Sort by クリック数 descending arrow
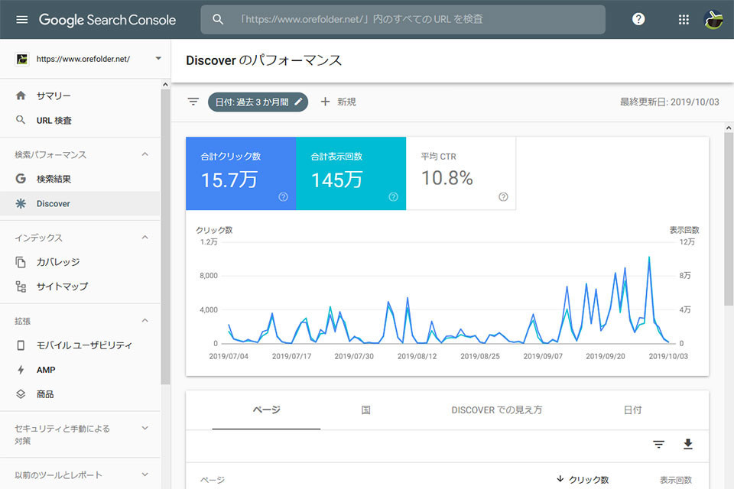This screenshot has width=734, height=489. pos(560,479)
